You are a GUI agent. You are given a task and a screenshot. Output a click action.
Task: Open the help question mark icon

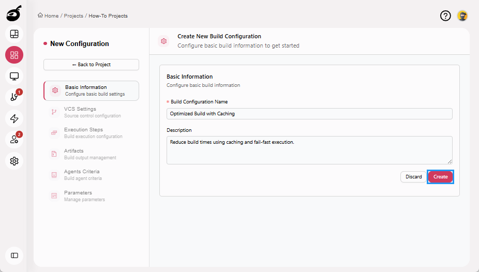445,16
